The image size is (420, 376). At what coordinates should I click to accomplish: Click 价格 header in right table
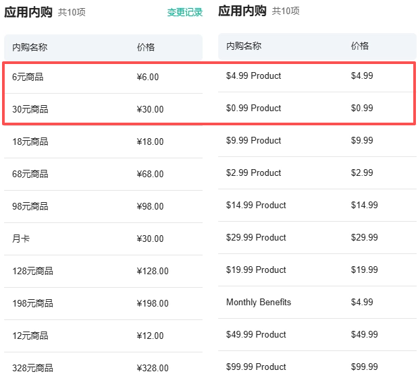(x=360, y=46)
